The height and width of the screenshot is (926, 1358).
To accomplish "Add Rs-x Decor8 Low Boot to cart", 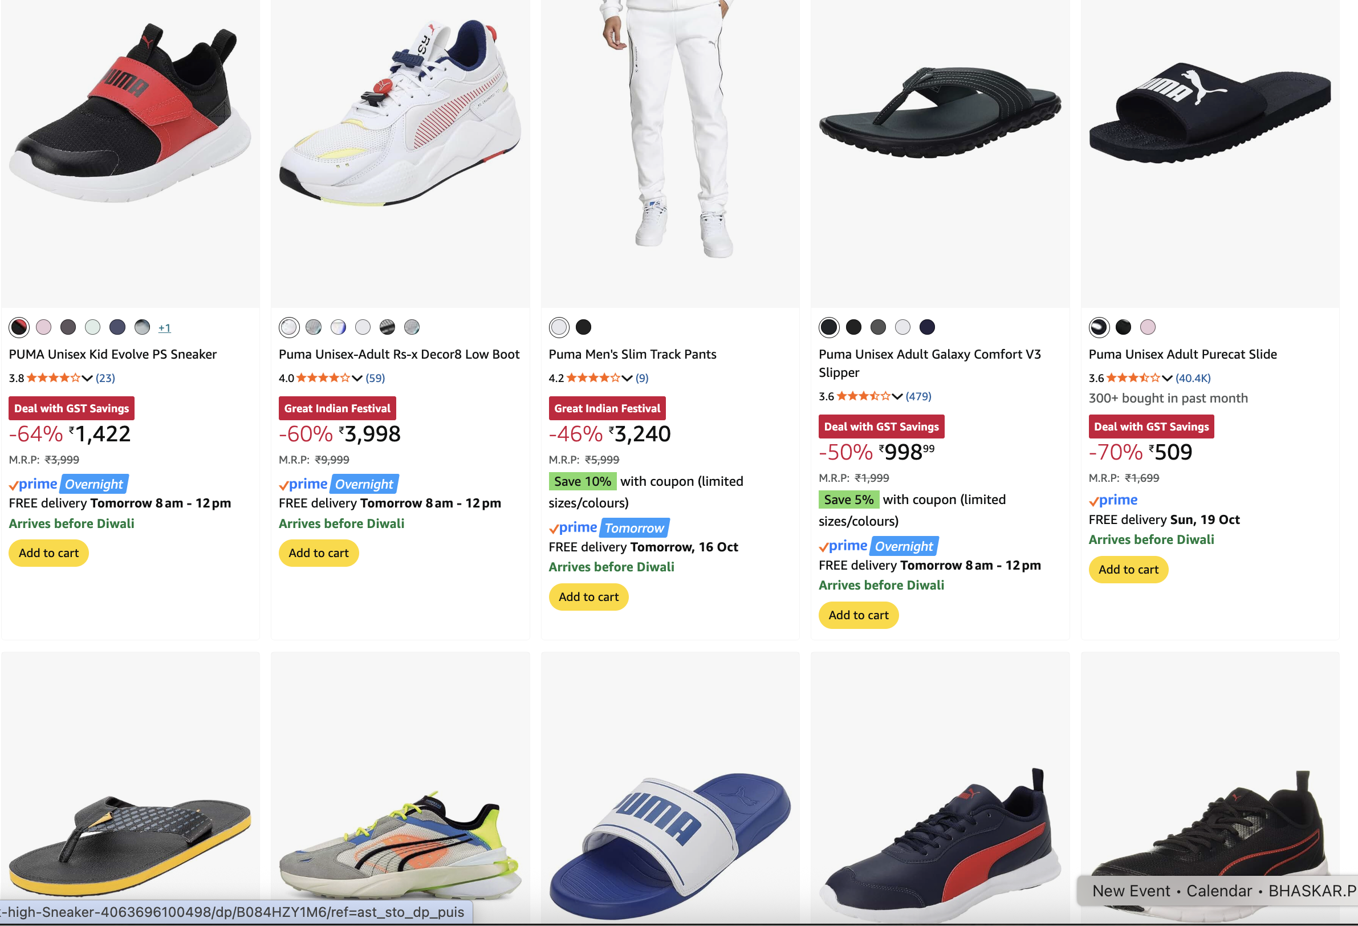I will coord(319,553).
